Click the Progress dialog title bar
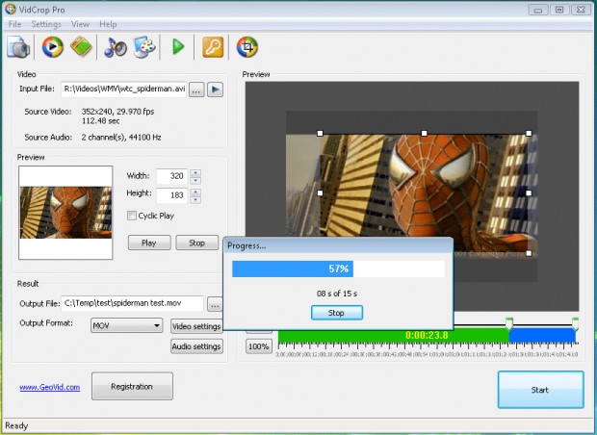The image size is (597, 435). [338, 245]
